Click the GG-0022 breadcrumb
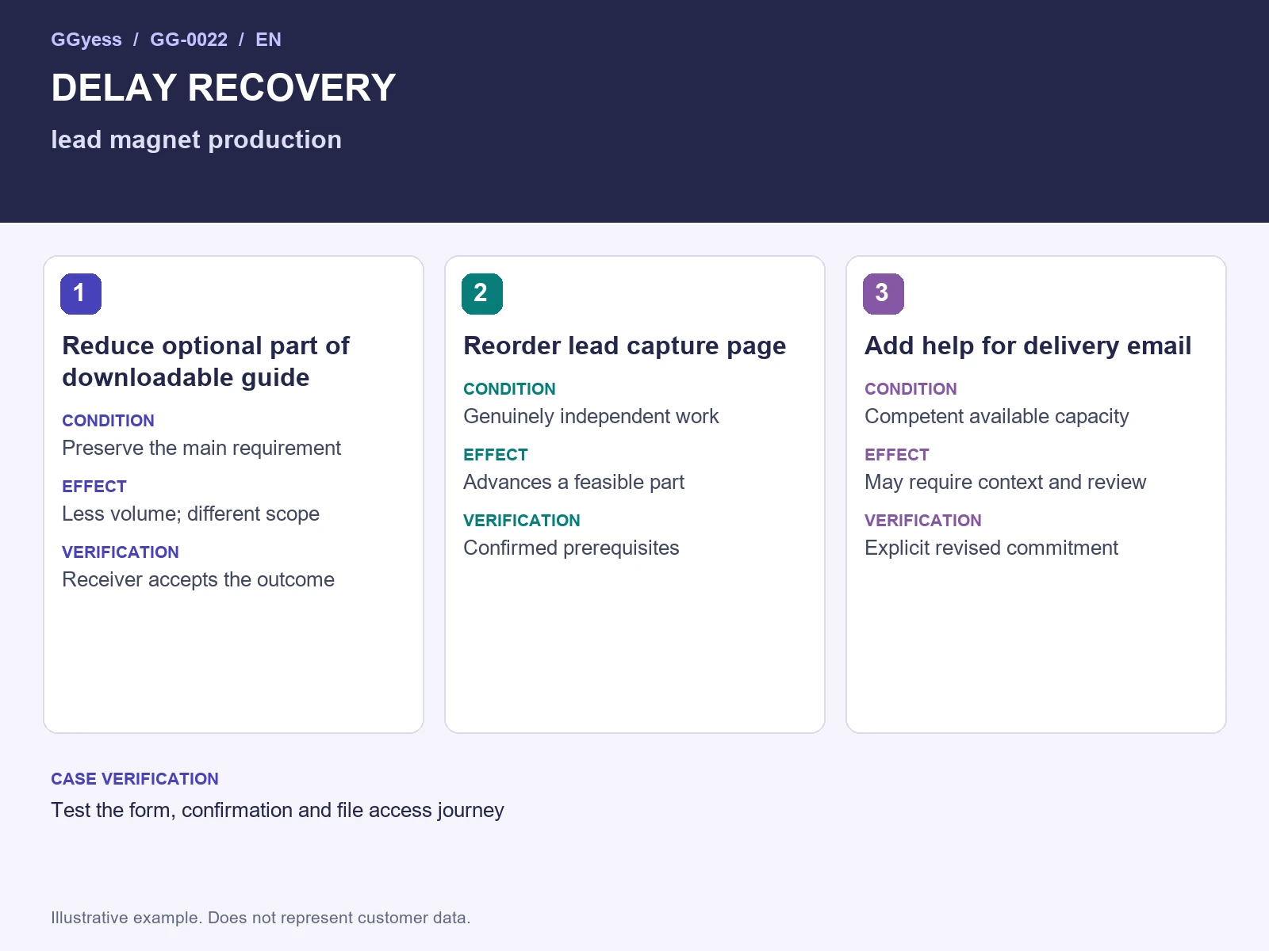 pyautogui.click(x=189, y=40)
